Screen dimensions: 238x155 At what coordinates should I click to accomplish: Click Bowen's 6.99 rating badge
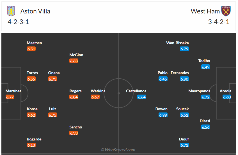pyautogui.click(x=163, y=115)
